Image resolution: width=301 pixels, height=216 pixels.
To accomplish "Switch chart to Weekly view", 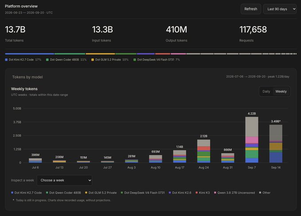I will 281,91.
